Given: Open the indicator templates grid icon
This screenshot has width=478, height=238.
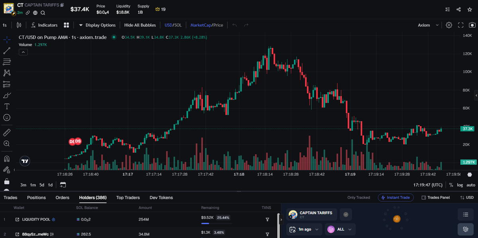Looking at the screenshot, I should 67,25.
